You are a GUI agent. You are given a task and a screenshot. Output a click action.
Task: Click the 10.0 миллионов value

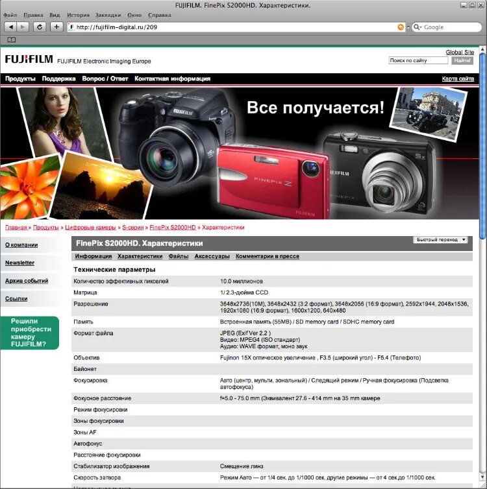[242, 281]
